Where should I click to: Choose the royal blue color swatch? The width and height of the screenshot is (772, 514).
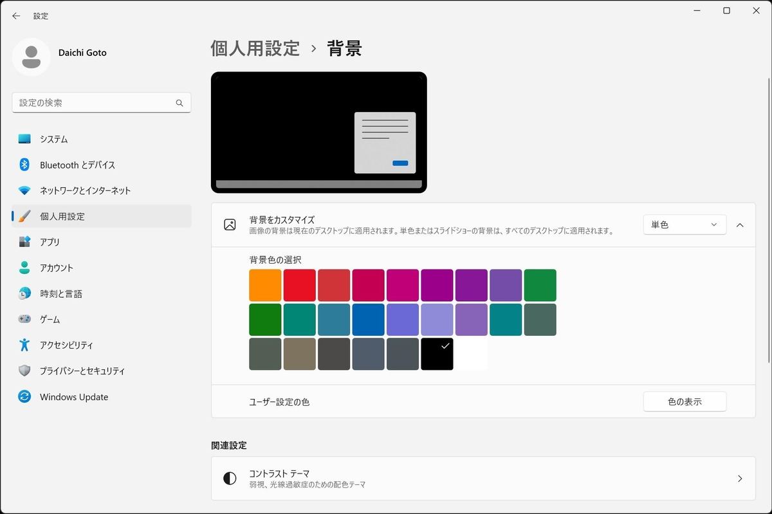368,320
